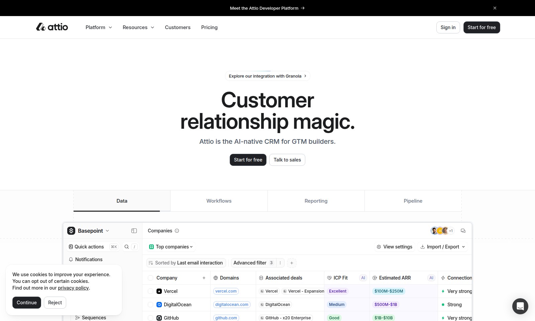Click the slash shortcut key badge
Image resolution: width=535 pixels, height=321 pixels.
tap(134, 247)
